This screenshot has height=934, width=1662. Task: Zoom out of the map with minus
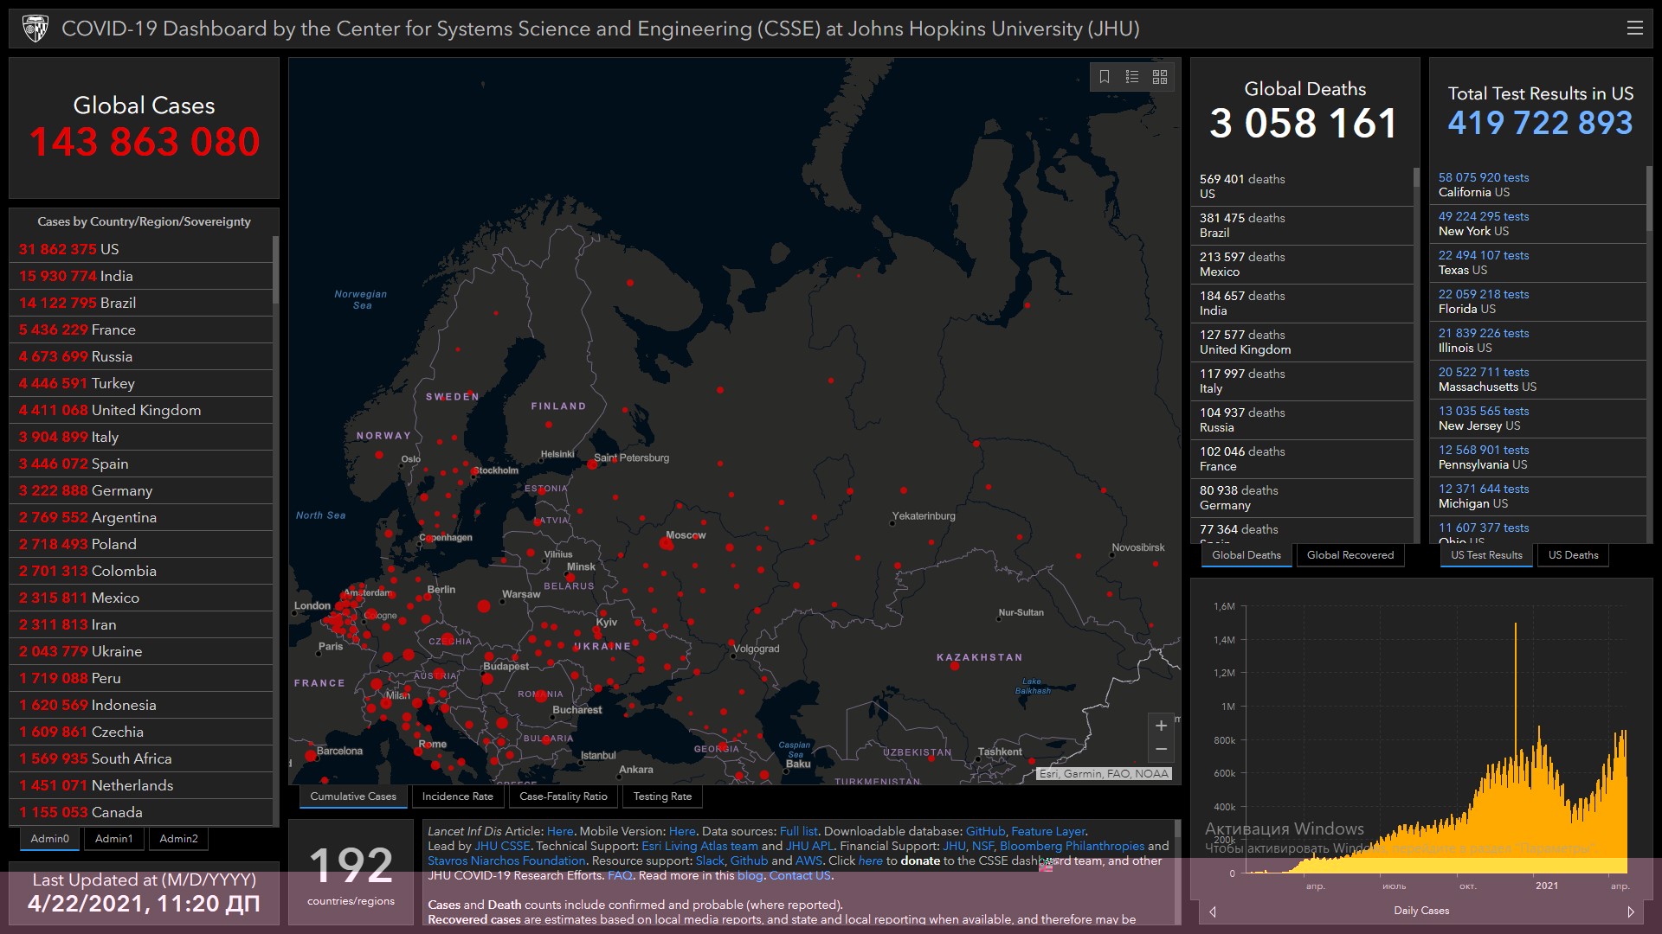(1161, 750)
